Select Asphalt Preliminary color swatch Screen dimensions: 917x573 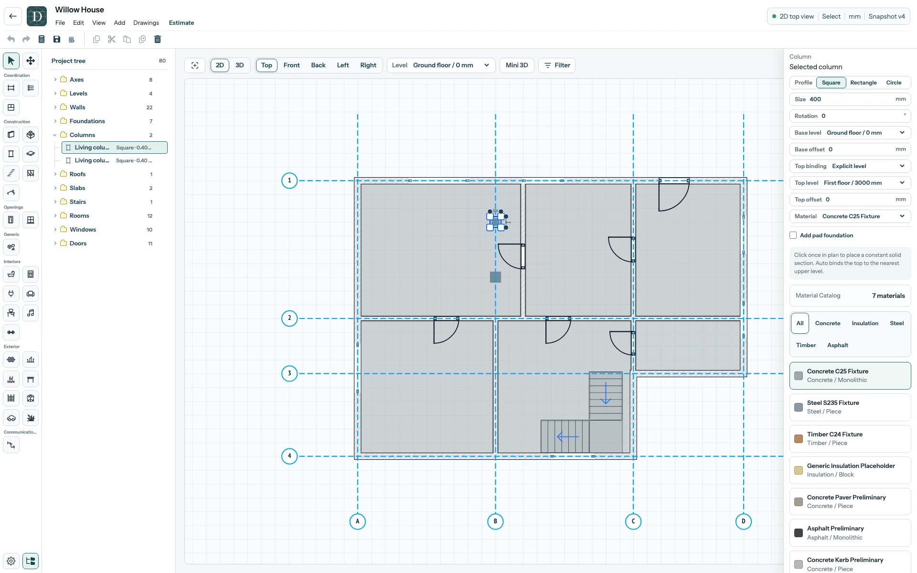pos(799,533)
